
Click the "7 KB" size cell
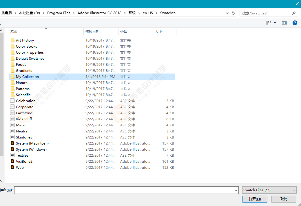pos(170,155)
